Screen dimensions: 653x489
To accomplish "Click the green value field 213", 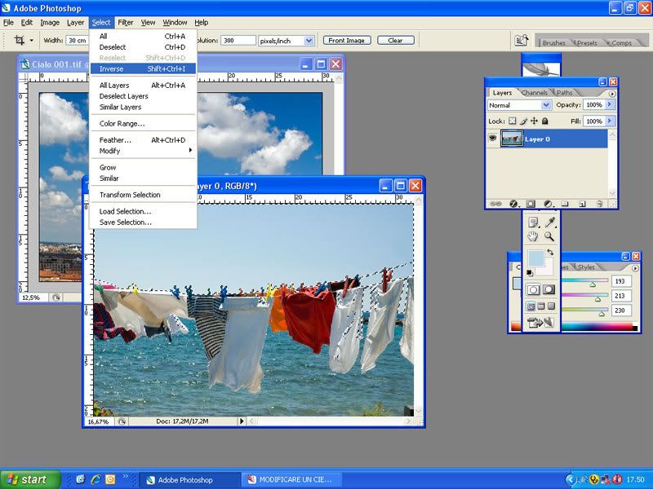I will click(x=620, y=296).
